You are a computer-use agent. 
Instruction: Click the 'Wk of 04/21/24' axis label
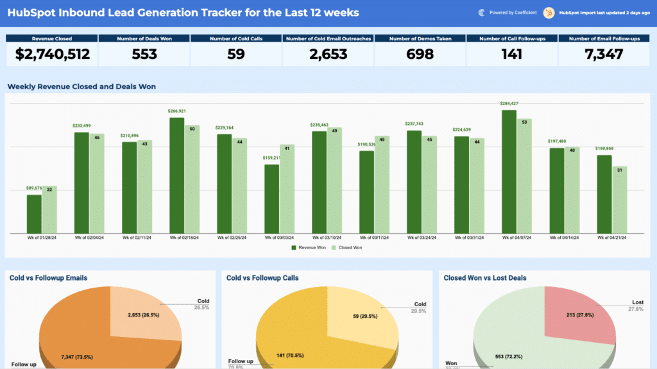(x=611, y=238)
